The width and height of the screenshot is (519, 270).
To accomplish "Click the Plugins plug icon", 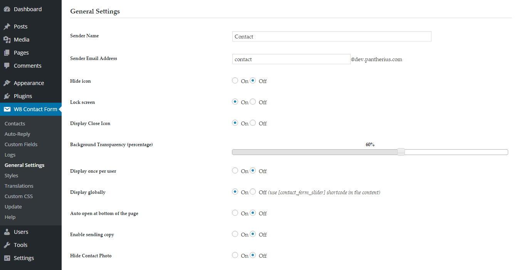I will point(7,96).
